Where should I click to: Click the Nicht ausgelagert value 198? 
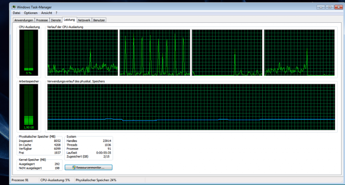(x=57, y=168)
